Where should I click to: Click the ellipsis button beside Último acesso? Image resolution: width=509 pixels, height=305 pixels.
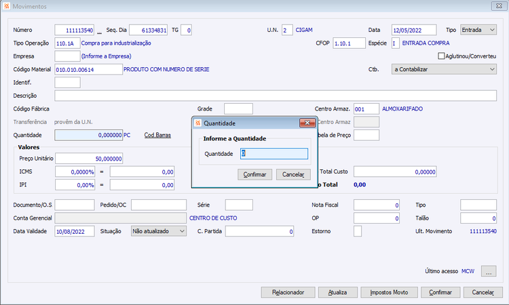point(488,271)
